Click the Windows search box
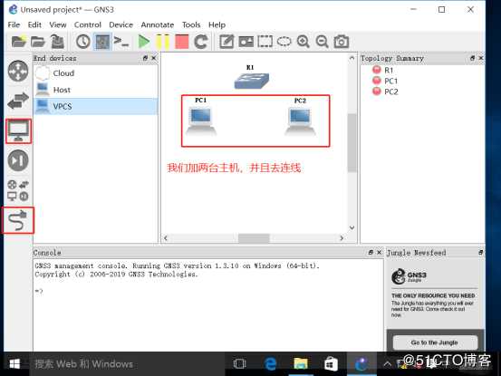Viewport: 501px width, 376px height. pos(127,364)
